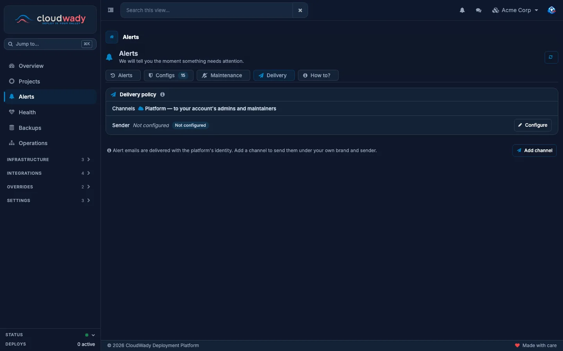563x351 pixels.
Task: Click the Not configured badge
Action: point(190,125)
